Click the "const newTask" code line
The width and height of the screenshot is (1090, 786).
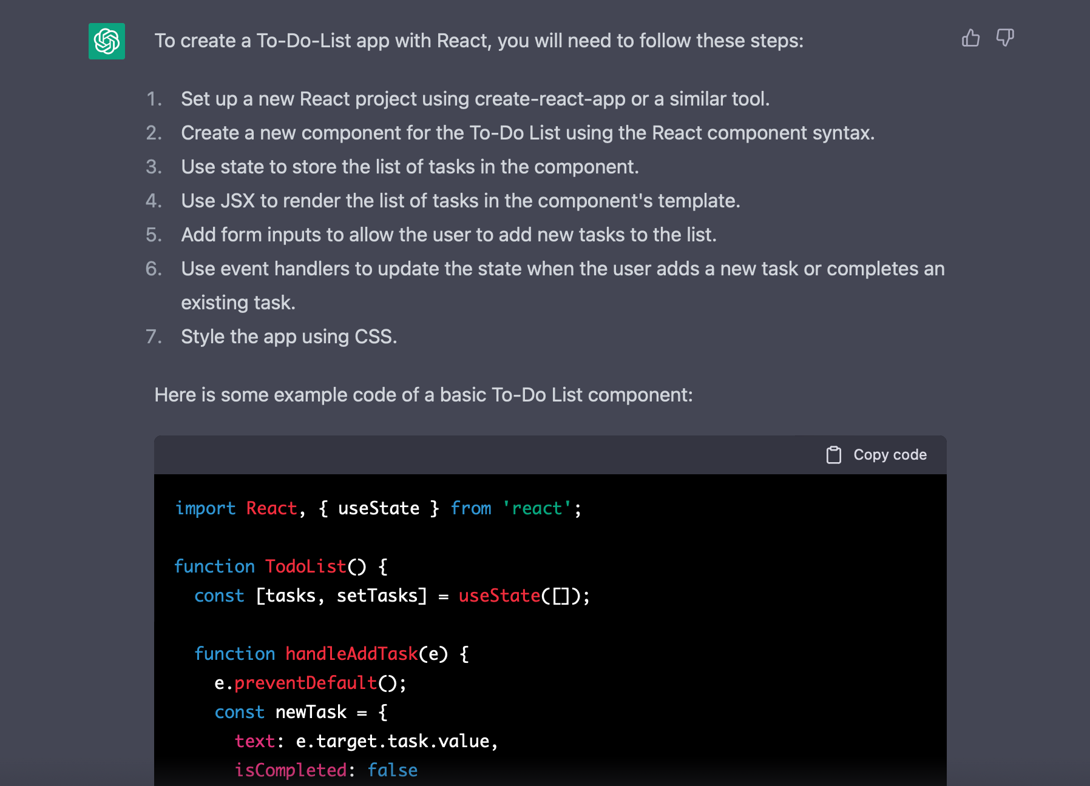point(301,712)
